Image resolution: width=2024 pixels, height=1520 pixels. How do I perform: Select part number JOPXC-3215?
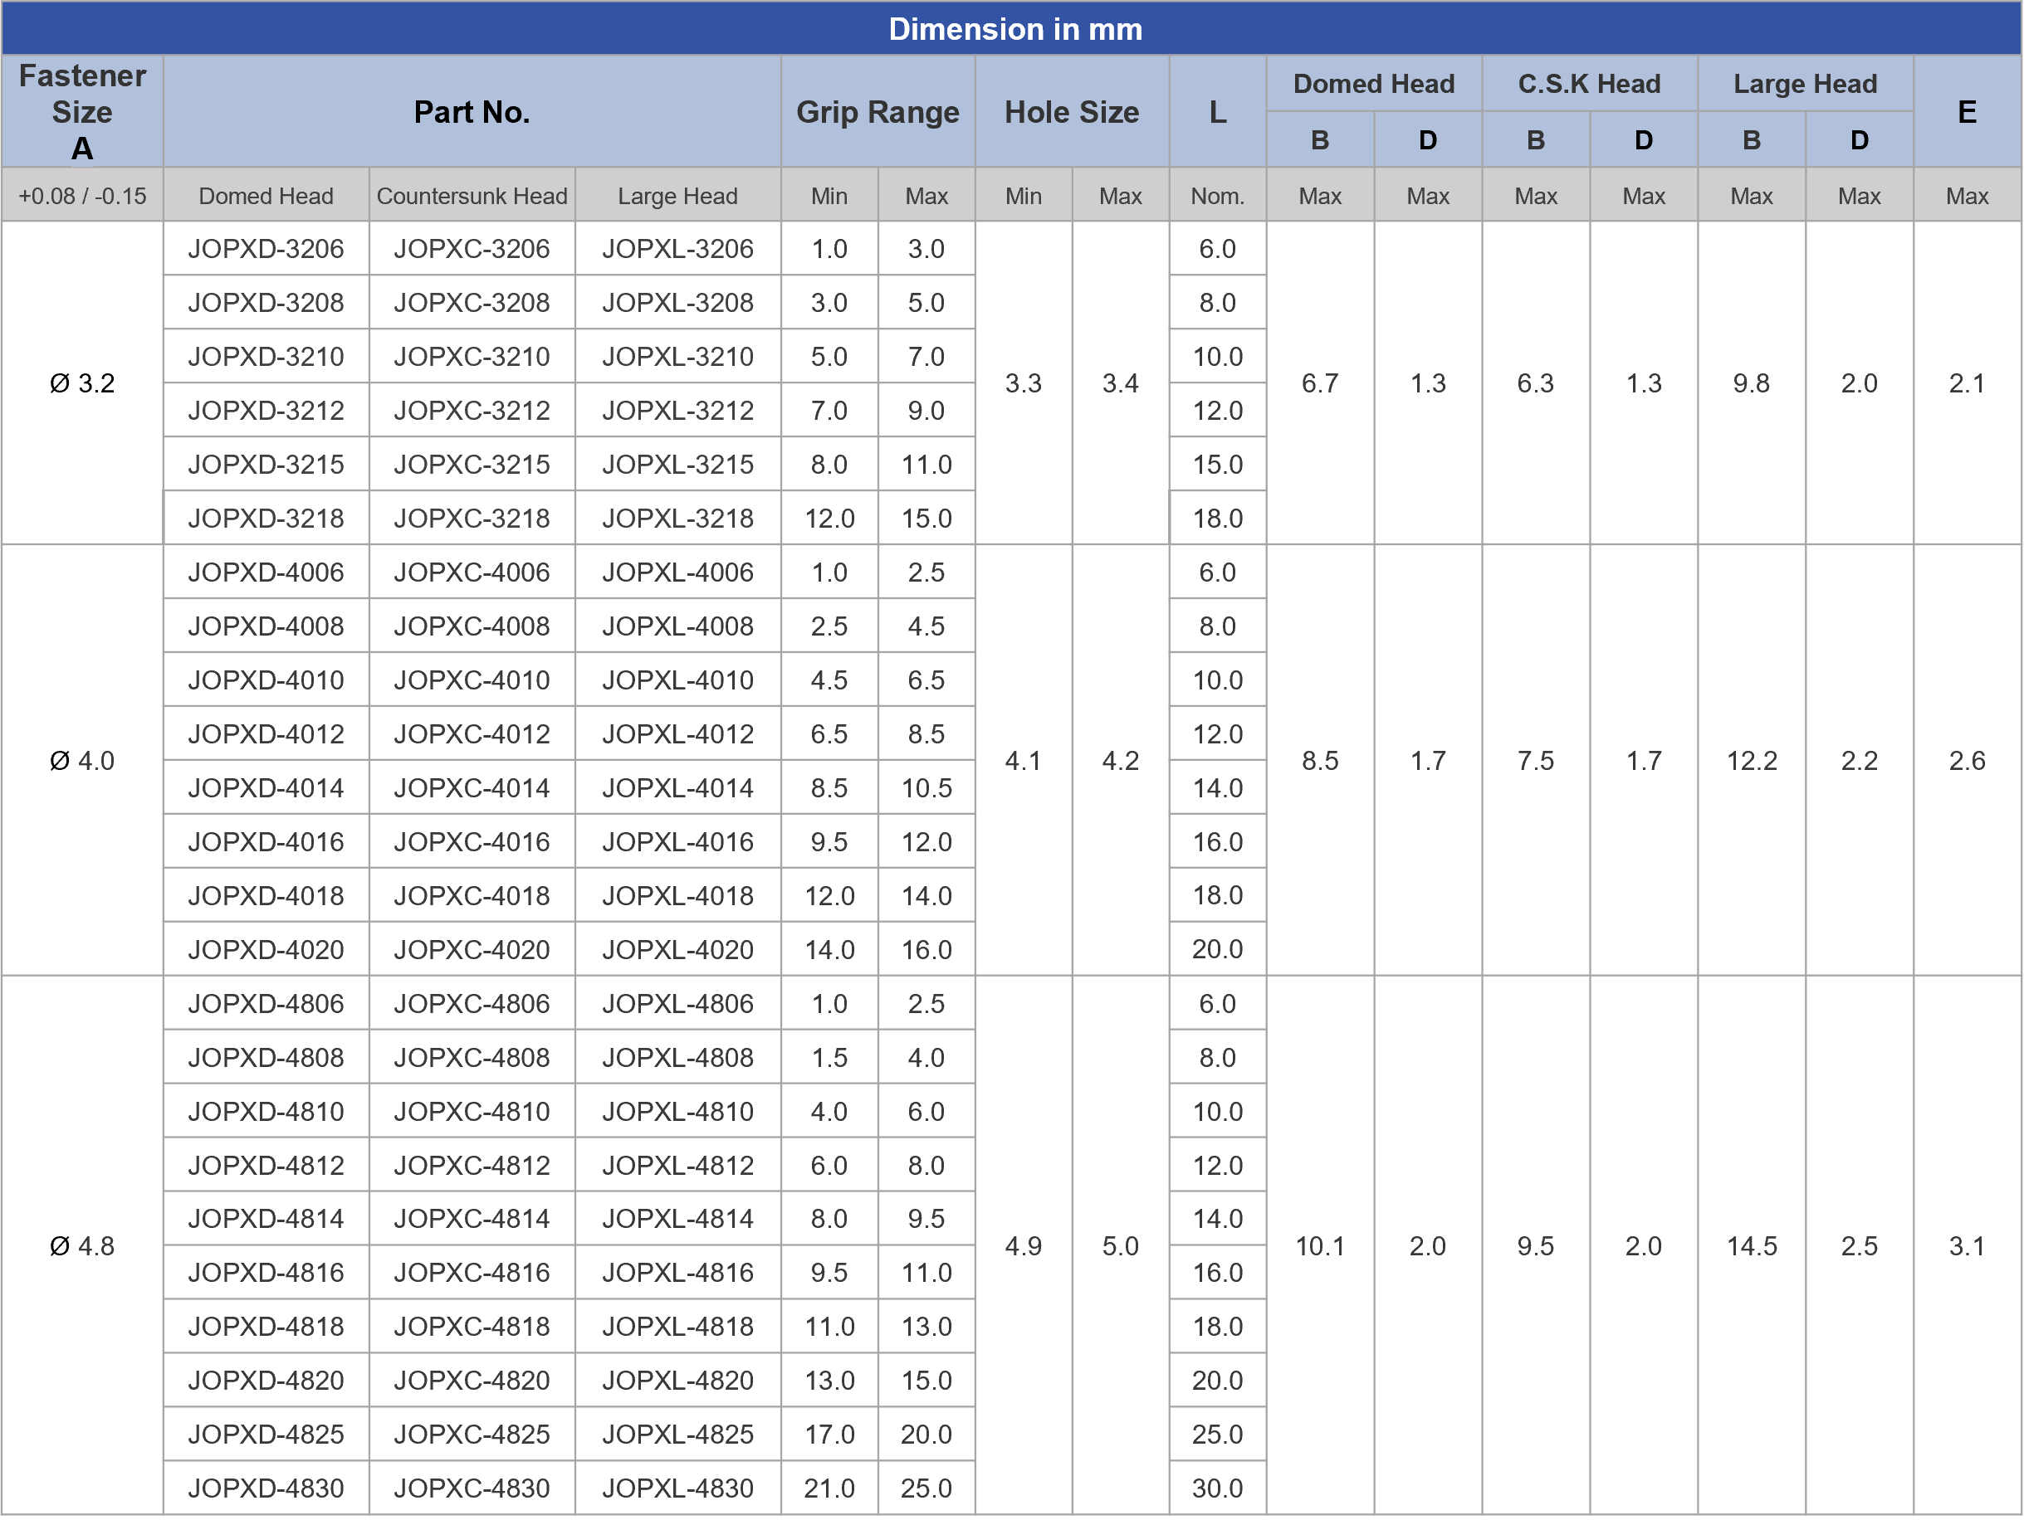(x=472, y=465)
